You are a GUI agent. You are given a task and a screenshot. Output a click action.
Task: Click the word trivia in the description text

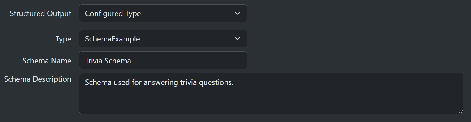click(x=188, y=82)
